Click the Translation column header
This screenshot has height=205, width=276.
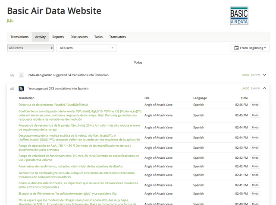26,98
